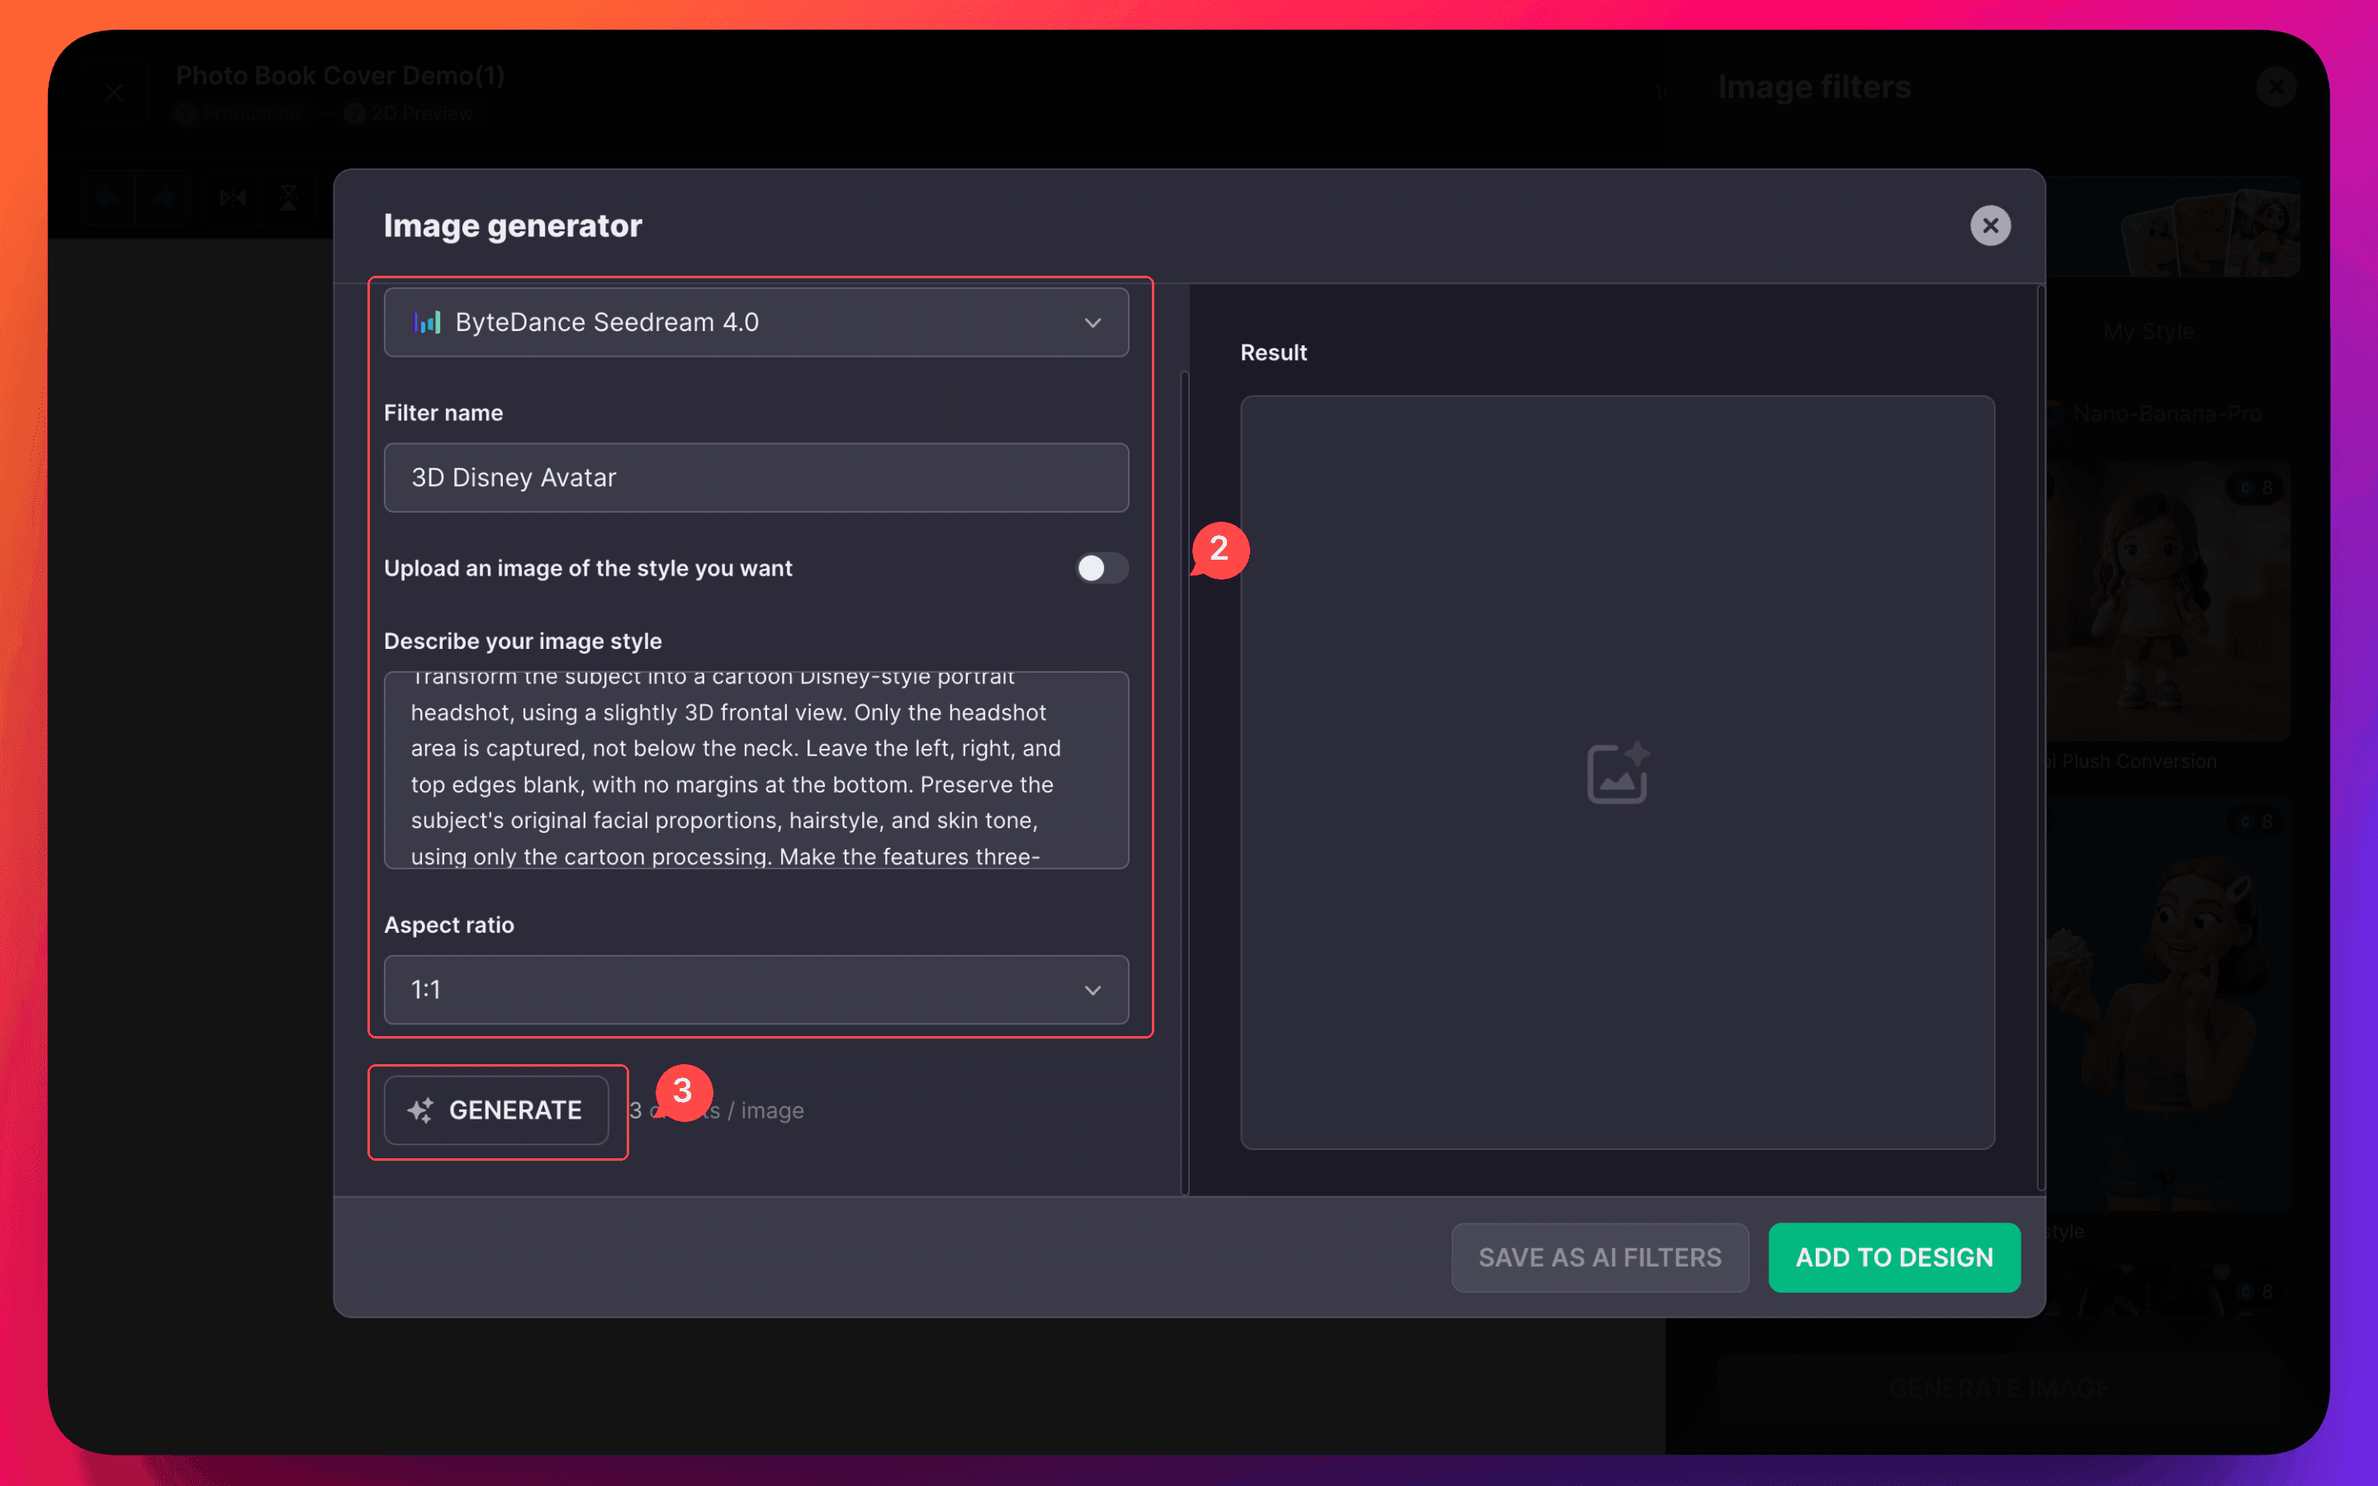Click the flip horizontal icon
The width and height of the screenshot is (2378, 1486).
[233, 198]
